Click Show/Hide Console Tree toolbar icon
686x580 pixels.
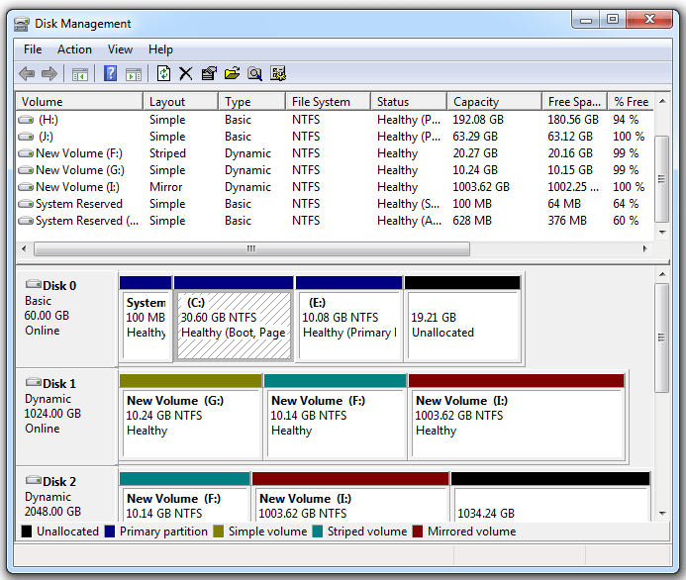[80, 73]
